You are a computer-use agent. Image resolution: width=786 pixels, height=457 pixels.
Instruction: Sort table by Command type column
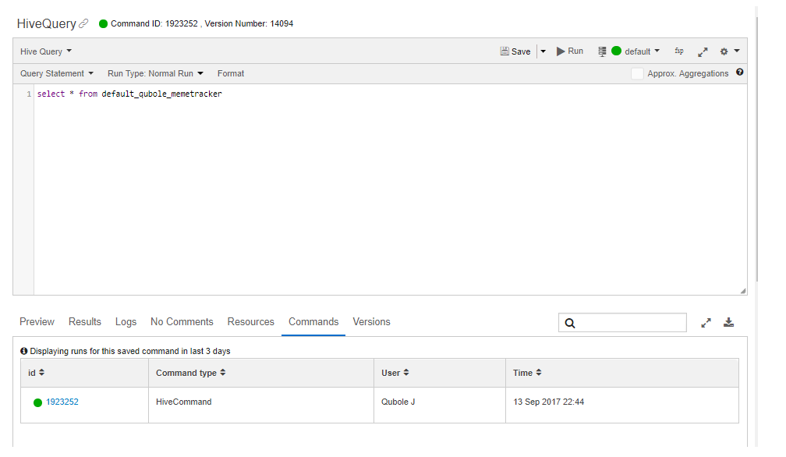[222, 372]
